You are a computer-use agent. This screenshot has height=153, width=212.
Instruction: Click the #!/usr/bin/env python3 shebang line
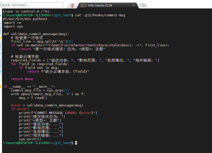pos(25,19)
